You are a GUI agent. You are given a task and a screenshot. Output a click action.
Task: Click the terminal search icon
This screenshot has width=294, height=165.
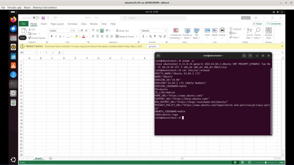244,56
